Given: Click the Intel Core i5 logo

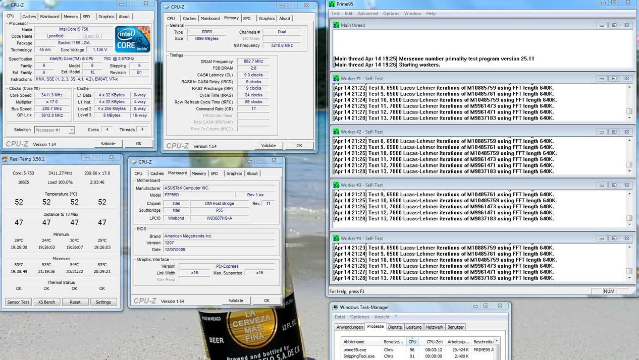Looking at the screenshot, I should pos(133,39).
